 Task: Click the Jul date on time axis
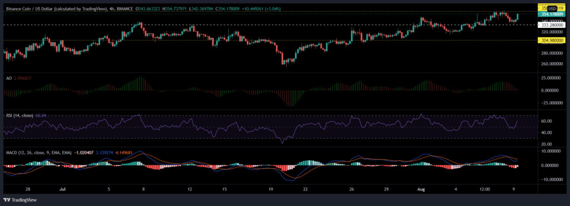coord(62,189)
